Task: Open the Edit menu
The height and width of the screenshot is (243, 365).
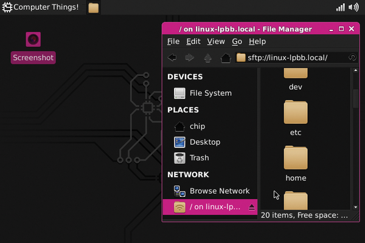Action: 193,41
